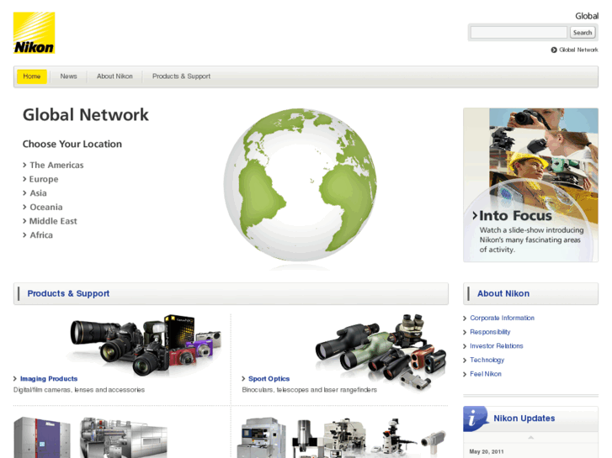
Task: Open the Responsibility link
Action: [x=490, y=332]
